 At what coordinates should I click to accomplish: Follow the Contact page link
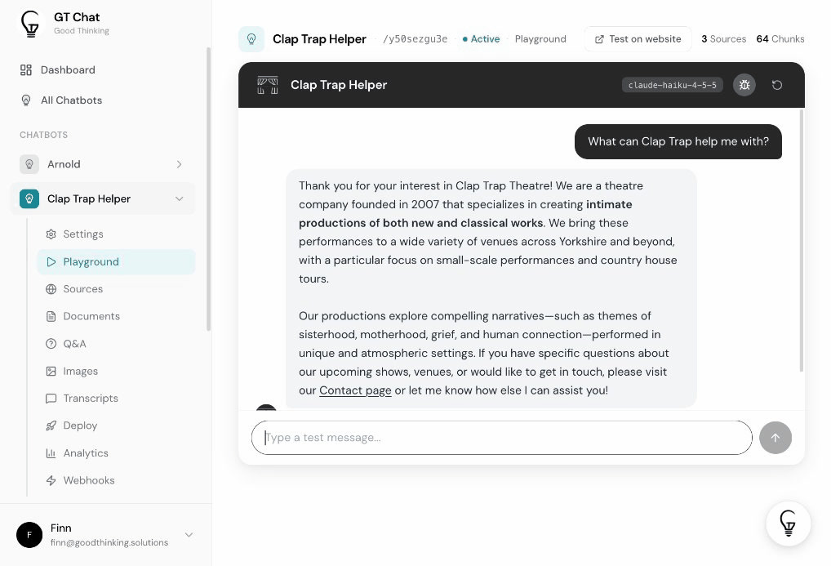(x=355, y=390)
